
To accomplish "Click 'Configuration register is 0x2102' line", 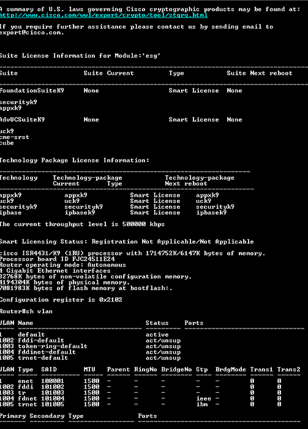I will (x=61, y=300).
